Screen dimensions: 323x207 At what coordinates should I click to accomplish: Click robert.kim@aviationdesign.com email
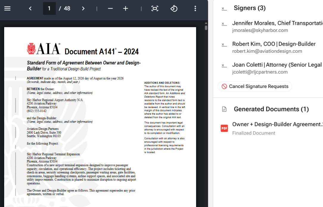[267, 51]
